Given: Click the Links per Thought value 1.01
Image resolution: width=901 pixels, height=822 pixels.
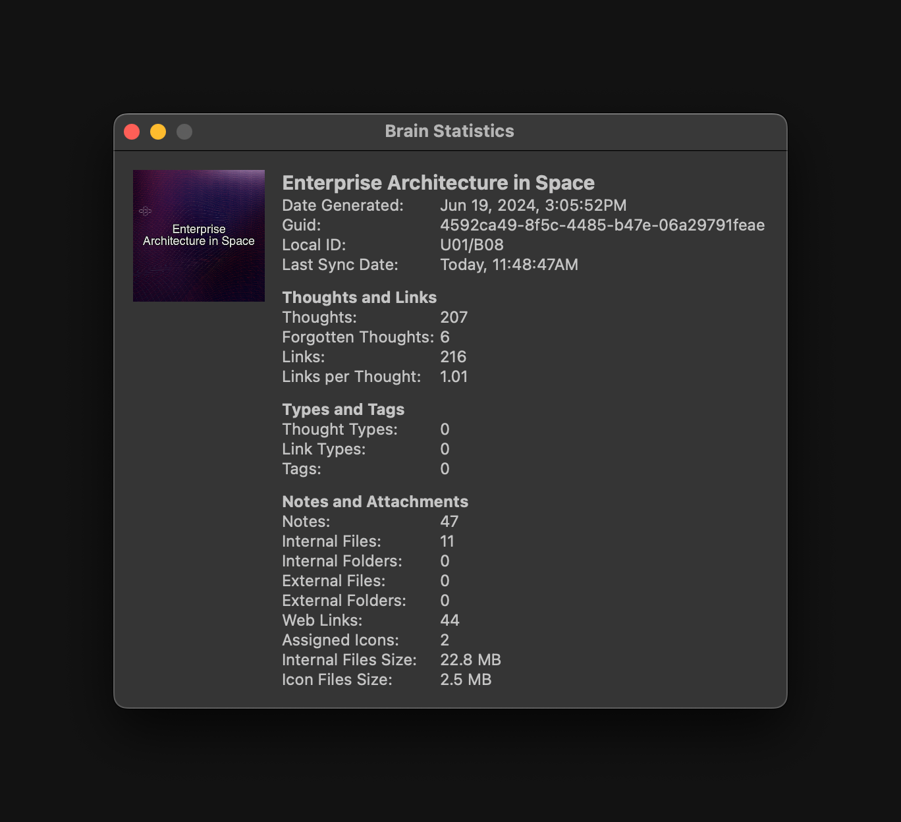Looking at the screenshot, I should point(453,377).
